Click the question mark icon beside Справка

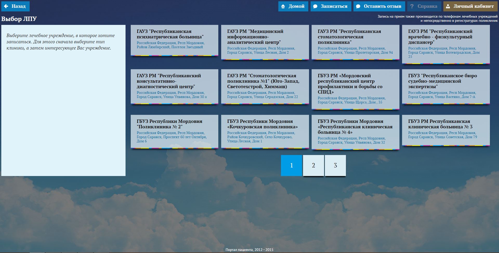pyautogui.click(x=412, y=6)
